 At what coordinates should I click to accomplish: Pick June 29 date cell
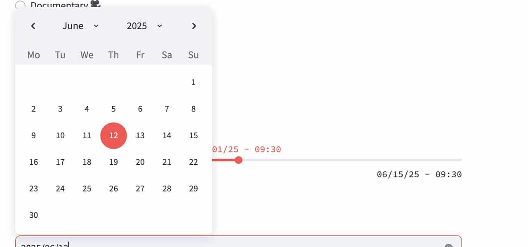[x=193, y=189]
